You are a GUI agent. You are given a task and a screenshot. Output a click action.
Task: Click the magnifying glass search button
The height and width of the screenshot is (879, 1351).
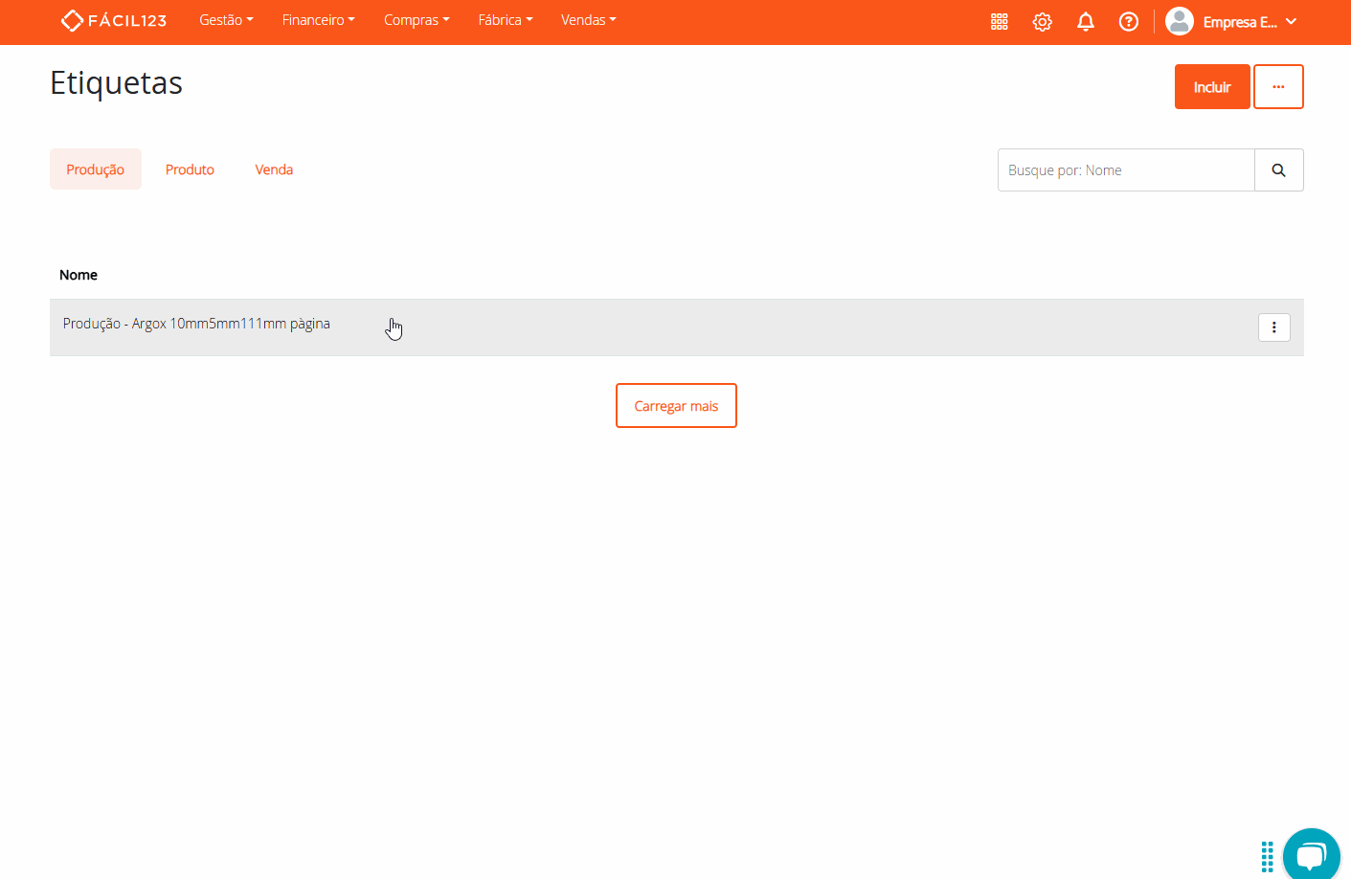point(1278,170)
